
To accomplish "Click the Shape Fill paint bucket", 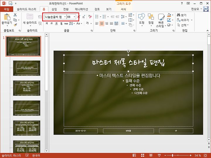I will [x=169, y=15].
